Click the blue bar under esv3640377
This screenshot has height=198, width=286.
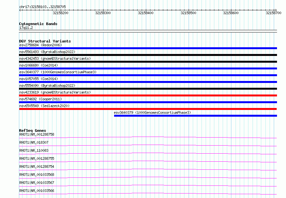coord(148,75)
